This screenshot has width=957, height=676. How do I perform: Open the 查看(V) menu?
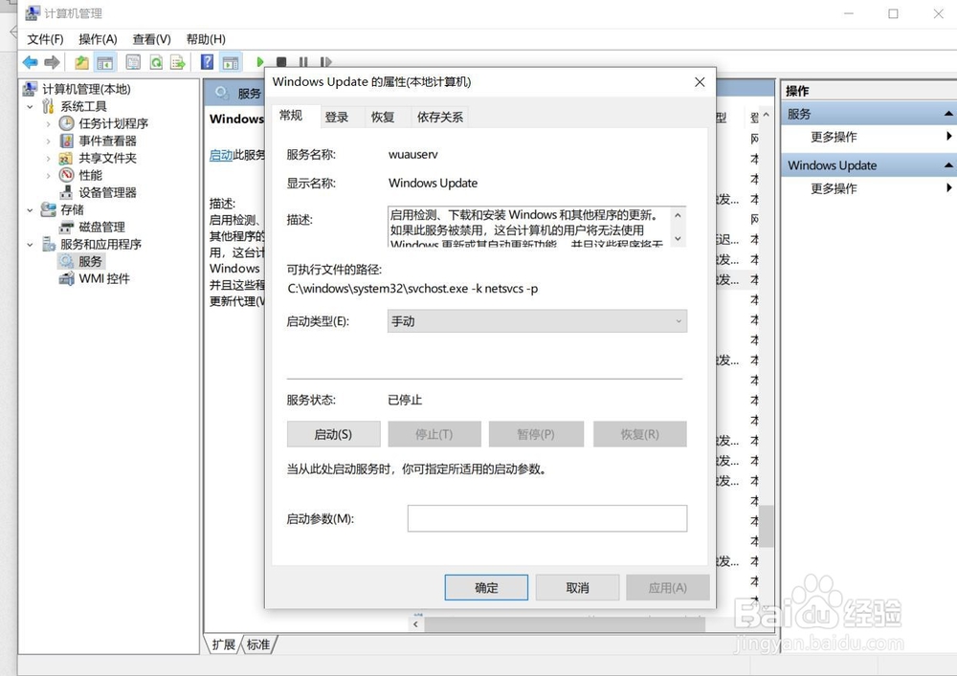click(x=151, y=39)
